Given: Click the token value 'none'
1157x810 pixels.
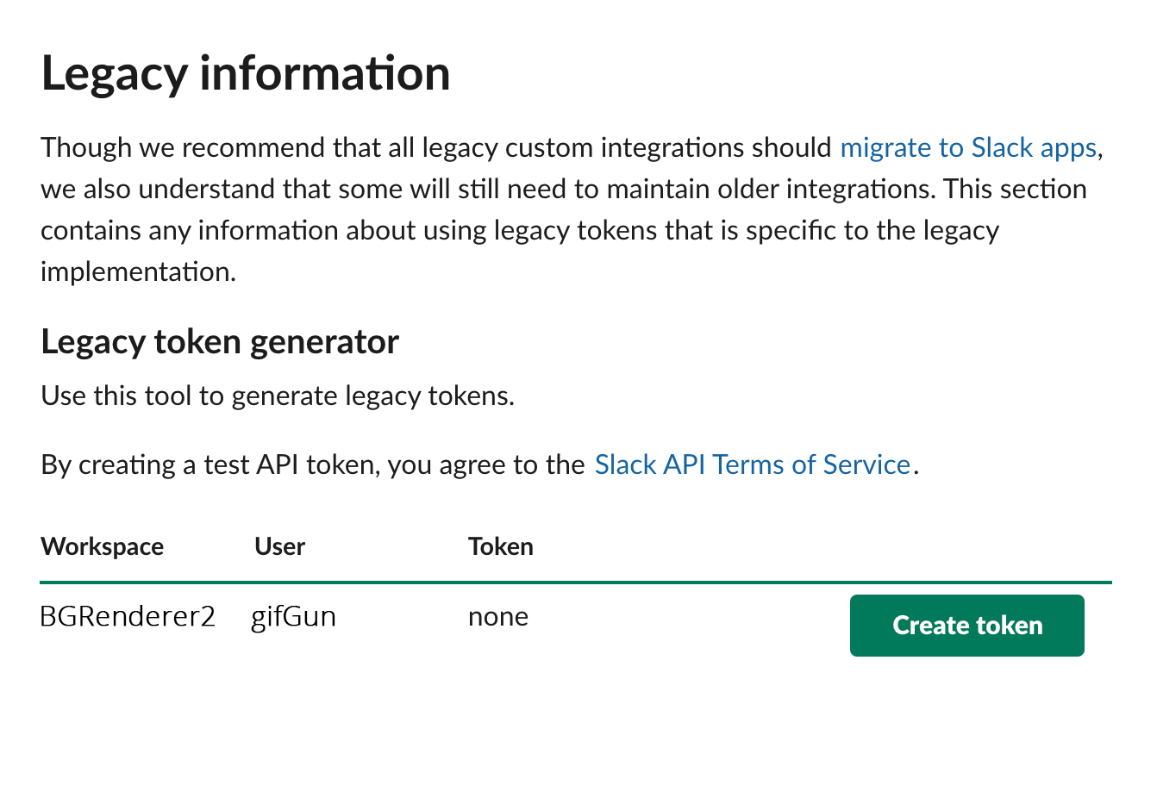Looking at the screenshot, I should pos(498,617).
